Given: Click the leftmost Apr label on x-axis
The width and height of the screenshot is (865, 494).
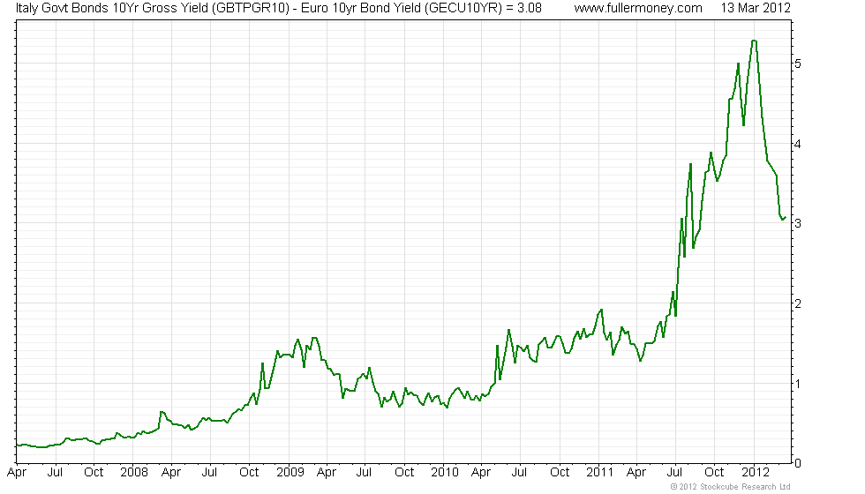Looking at the screenshot, I should (18, 472).
